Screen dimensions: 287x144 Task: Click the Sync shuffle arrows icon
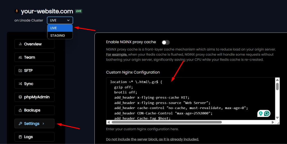20,84
